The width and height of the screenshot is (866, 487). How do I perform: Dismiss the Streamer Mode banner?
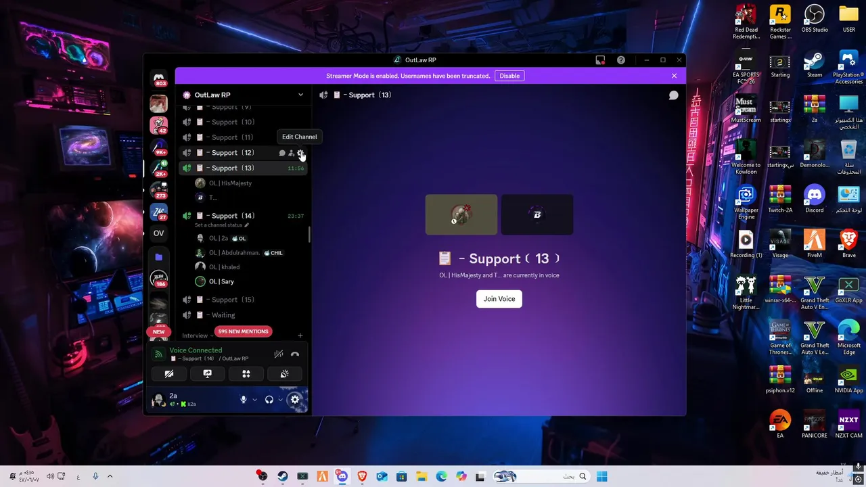point(674,76)
